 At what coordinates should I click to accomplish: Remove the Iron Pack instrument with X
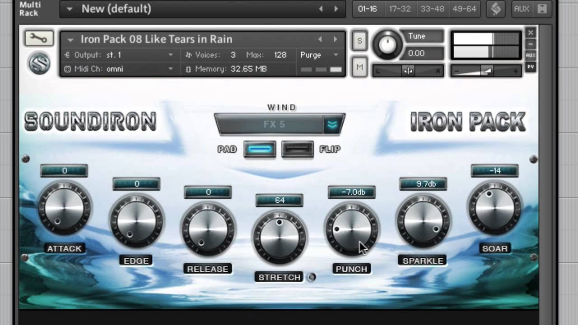click(x=531, y=32)
